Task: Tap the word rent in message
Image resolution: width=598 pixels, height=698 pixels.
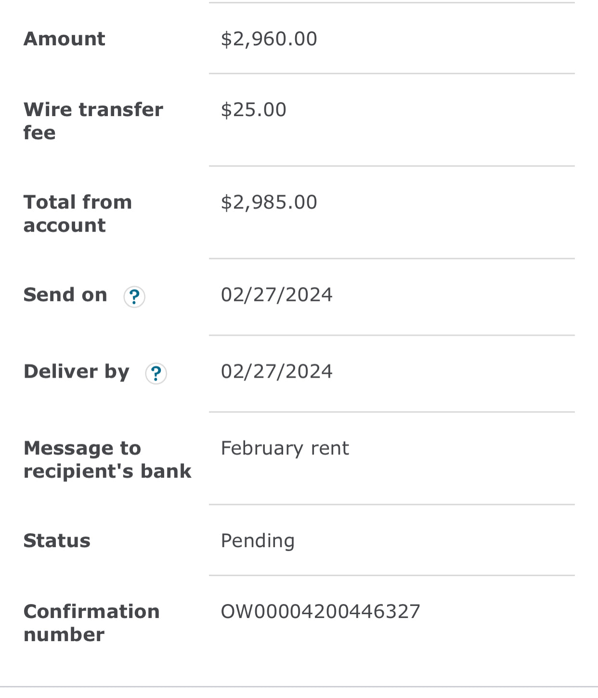Action: pyautogui.click(x=330, y=448)
